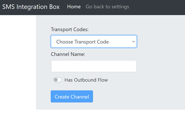Click the Has Outbound Flow label

(x=86, y=80)
